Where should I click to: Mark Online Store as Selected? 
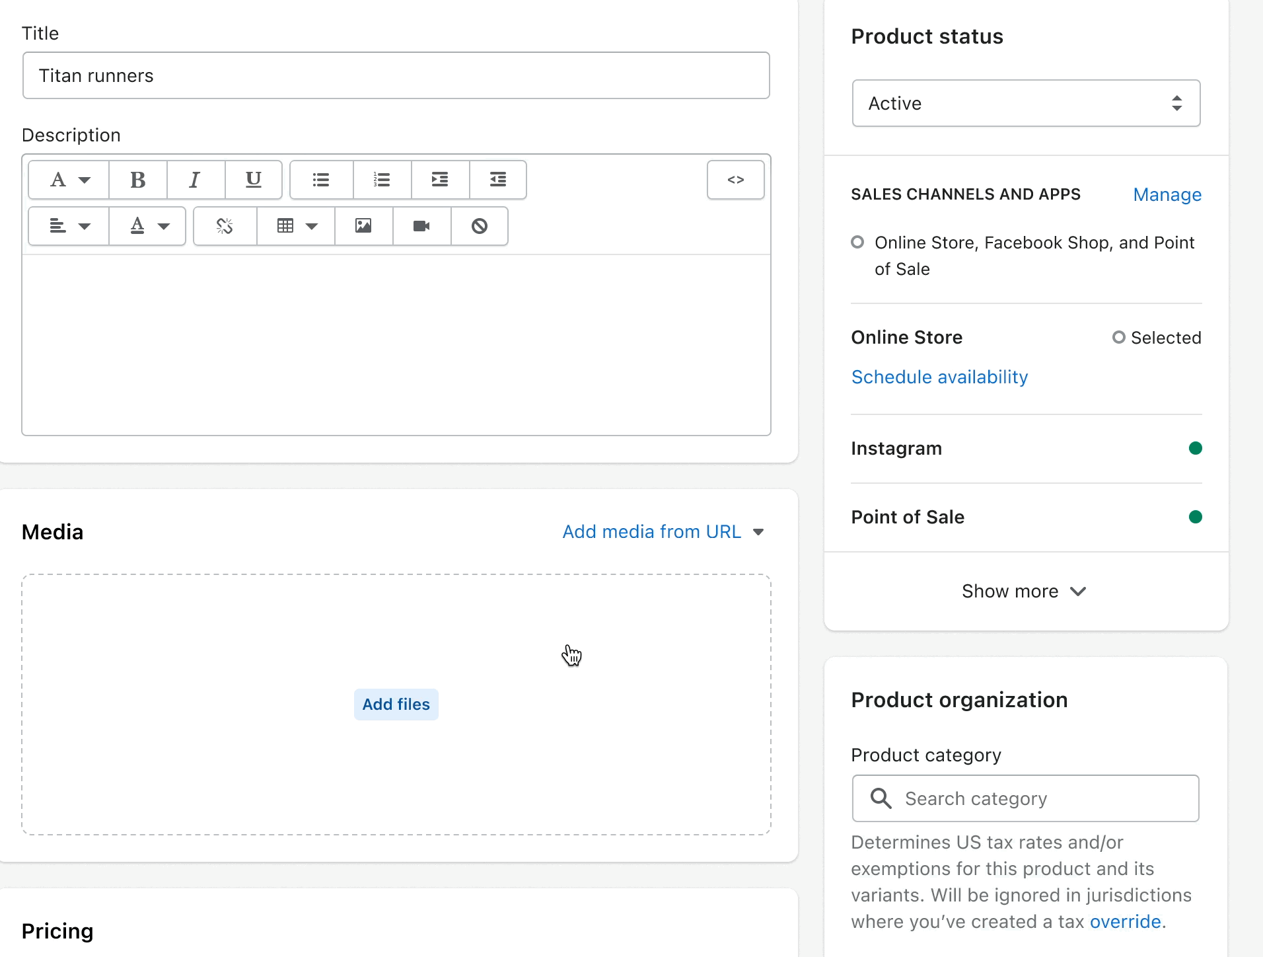point(1118,337)
